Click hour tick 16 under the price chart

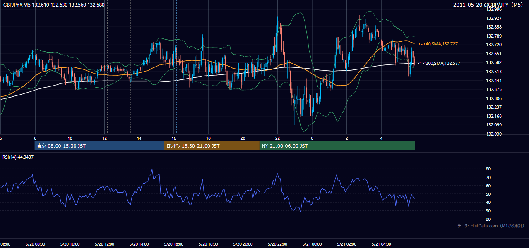pyautogui.click(x=174, y=138)
